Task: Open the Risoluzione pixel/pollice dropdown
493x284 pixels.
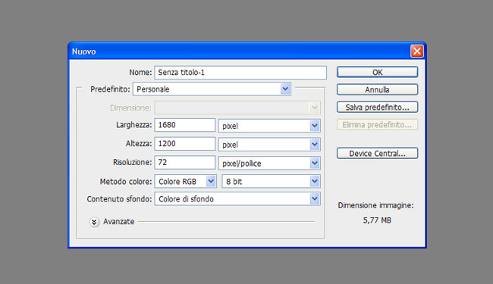Action: (x=269, y=163)
